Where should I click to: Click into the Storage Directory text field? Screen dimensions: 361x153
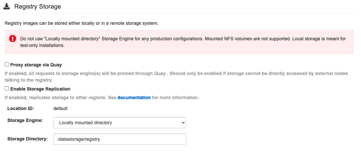click(119, 139)
